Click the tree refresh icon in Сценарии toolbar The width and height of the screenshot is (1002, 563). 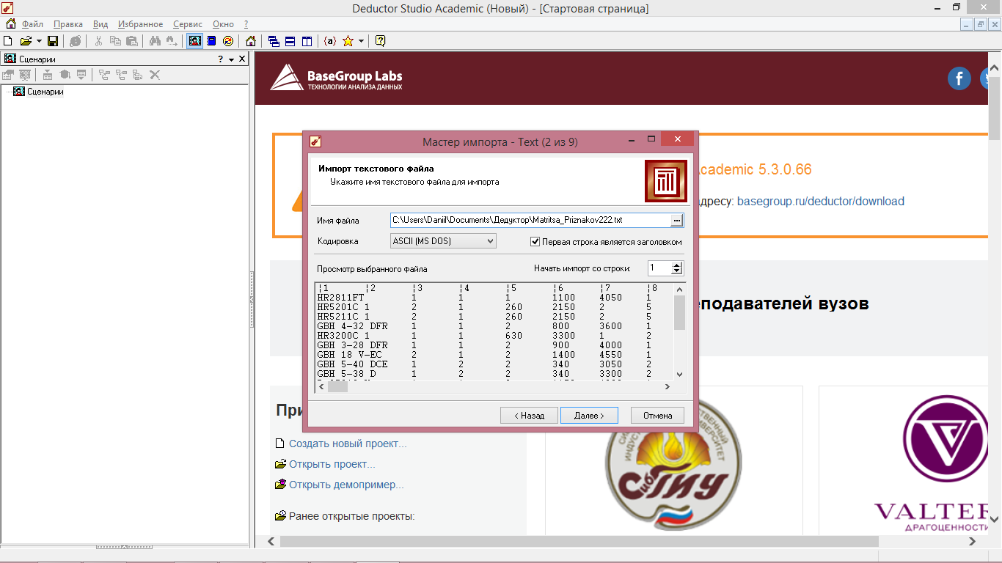click(x=138, y=75)
